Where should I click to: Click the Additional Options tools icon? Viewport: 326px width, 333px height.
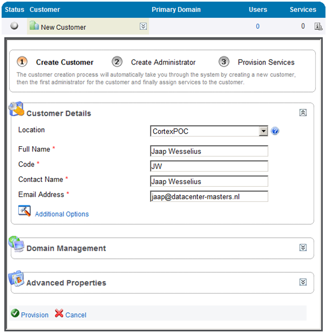(x=24, y=211)
